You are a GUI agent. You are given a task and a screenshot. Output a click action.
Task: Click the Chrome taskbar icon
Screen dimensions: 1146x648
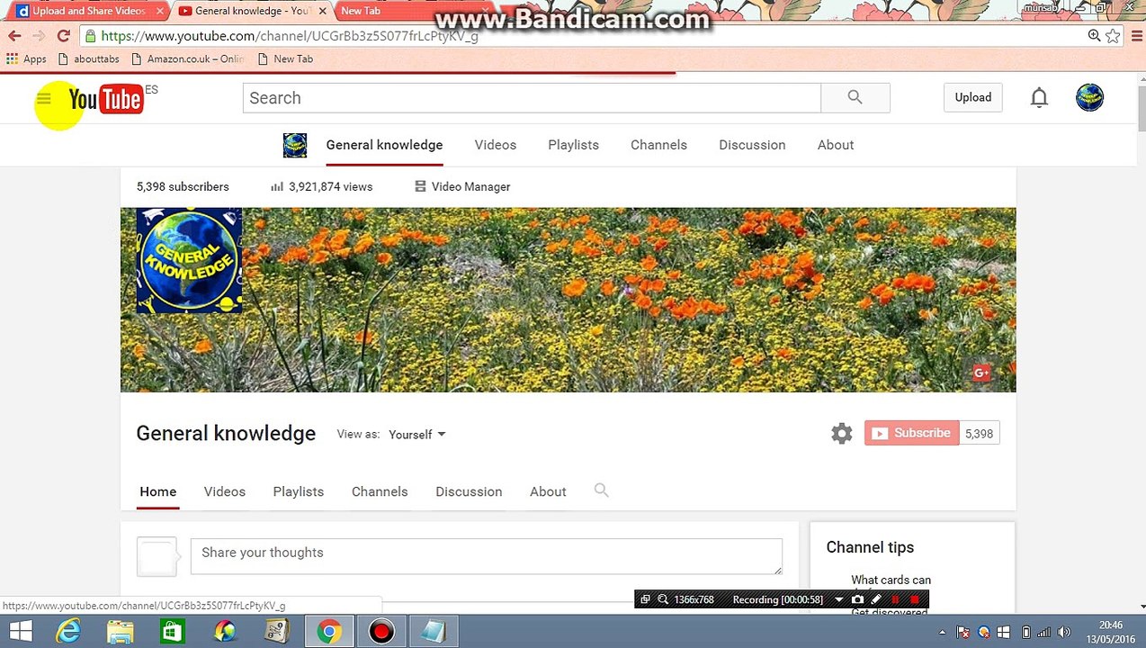point(329,632)
